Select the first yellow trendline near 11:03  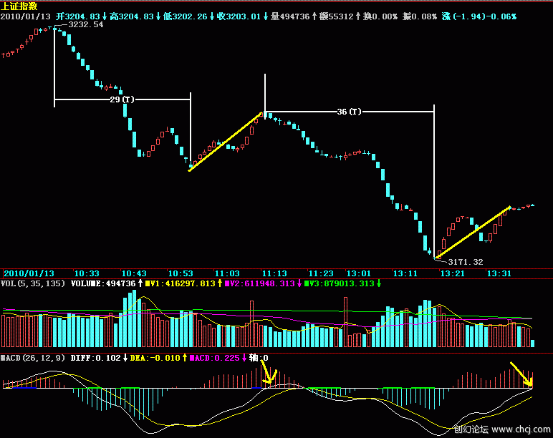point(225,142)
